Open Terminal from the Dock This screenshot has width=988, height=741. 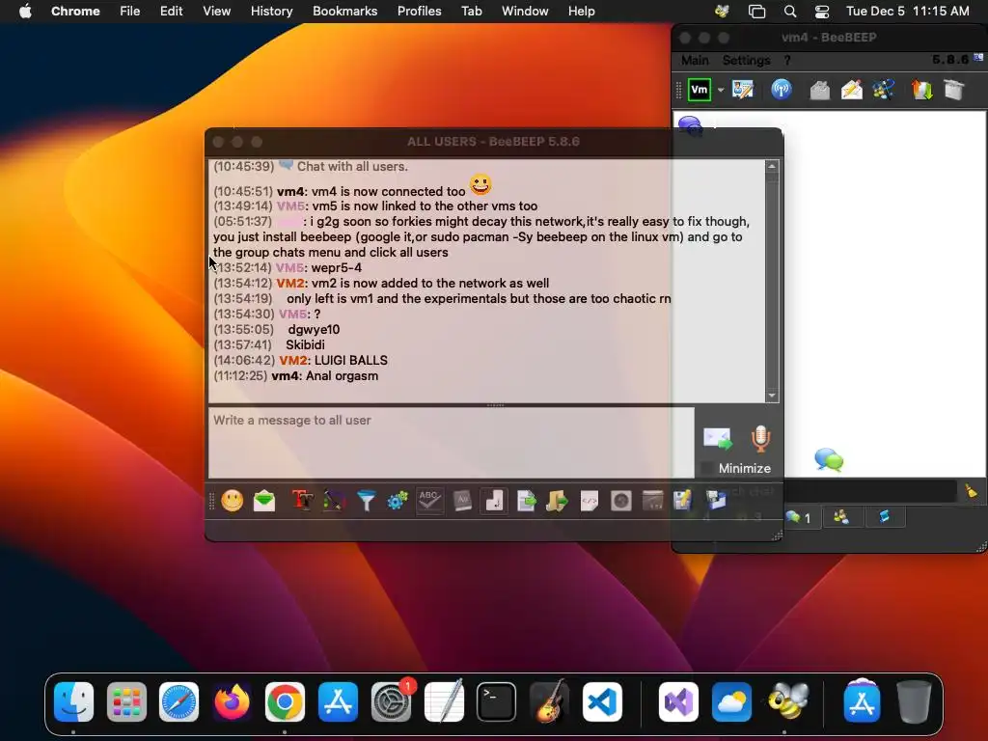click(x=496, y=701)
